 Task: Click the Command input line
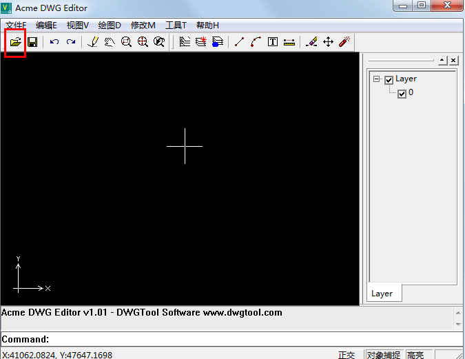[232, 339]
